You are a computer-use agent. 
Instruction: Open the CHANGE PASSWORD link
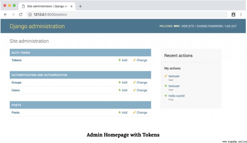point(210,26)
